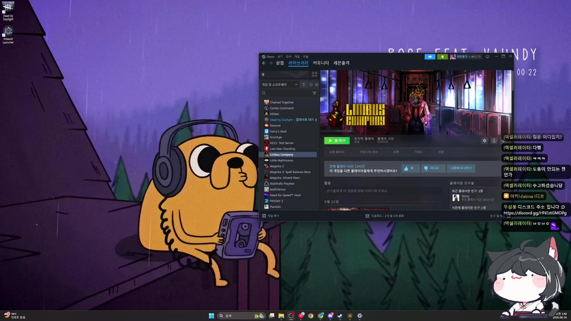Switch to the Library tab
This screenshot has height=321, width=571.
299,63
